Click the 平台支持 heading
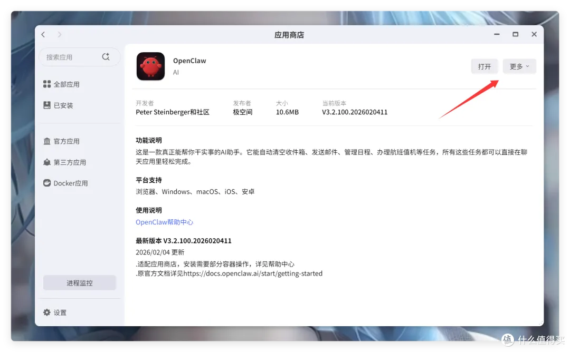Image resolution: width=570 pixels, height=352 pixels. [149, 180]
